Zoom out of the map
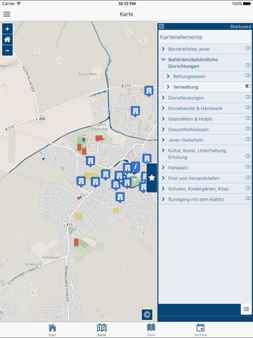 7,51
